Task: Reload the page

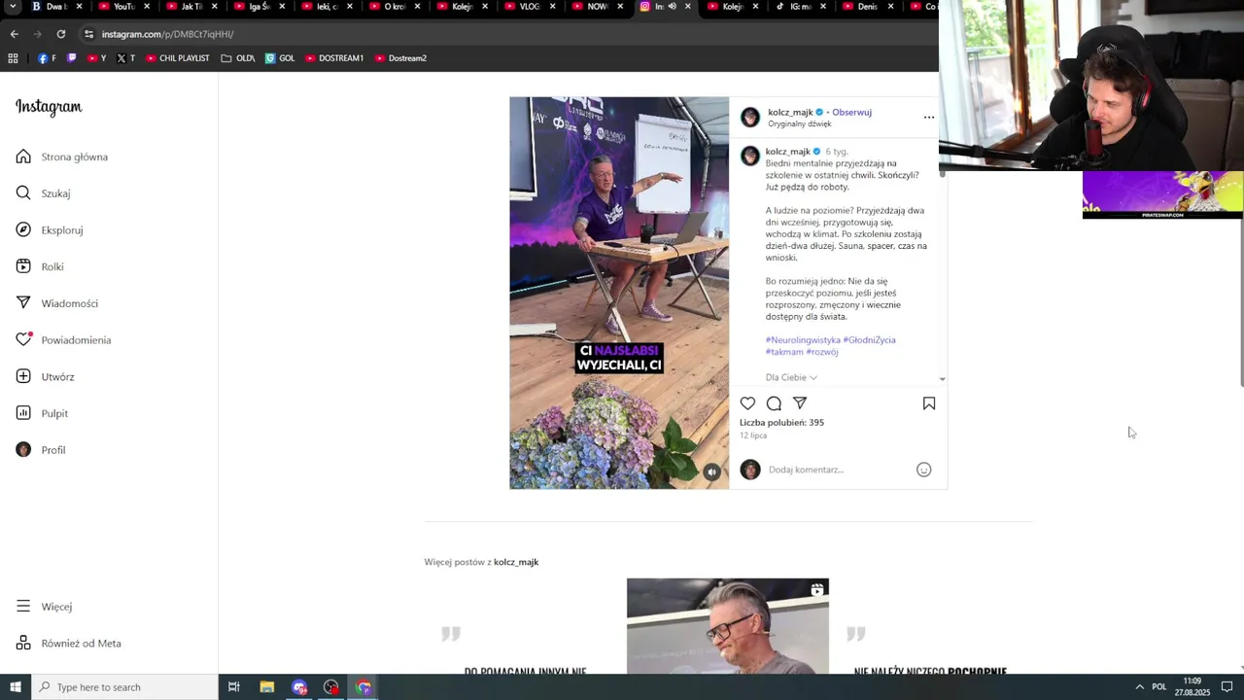Action: (60, 34)
